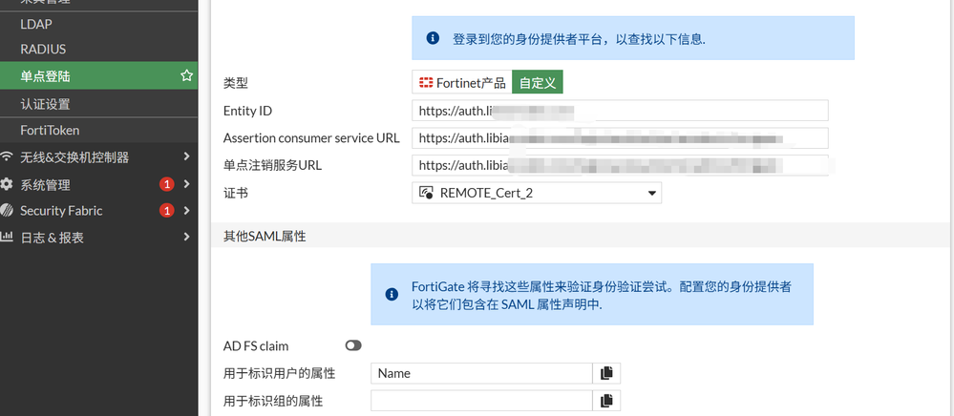
Task: Click the 日志 & 报表 chart icon
Action: (8, 238)
